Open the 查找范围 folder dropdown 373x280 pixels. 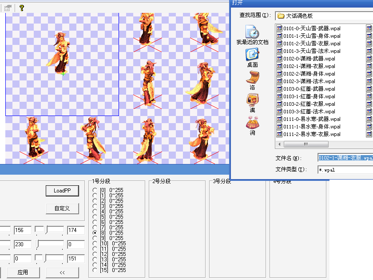tap(324, 16)
